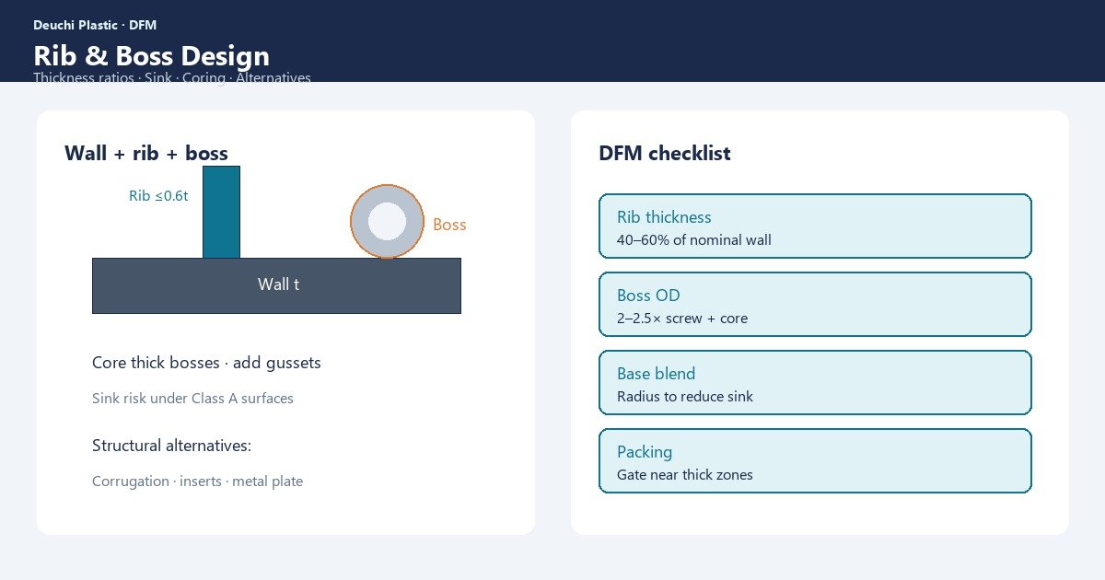Open the Packing checklist card

coord(815,460)
